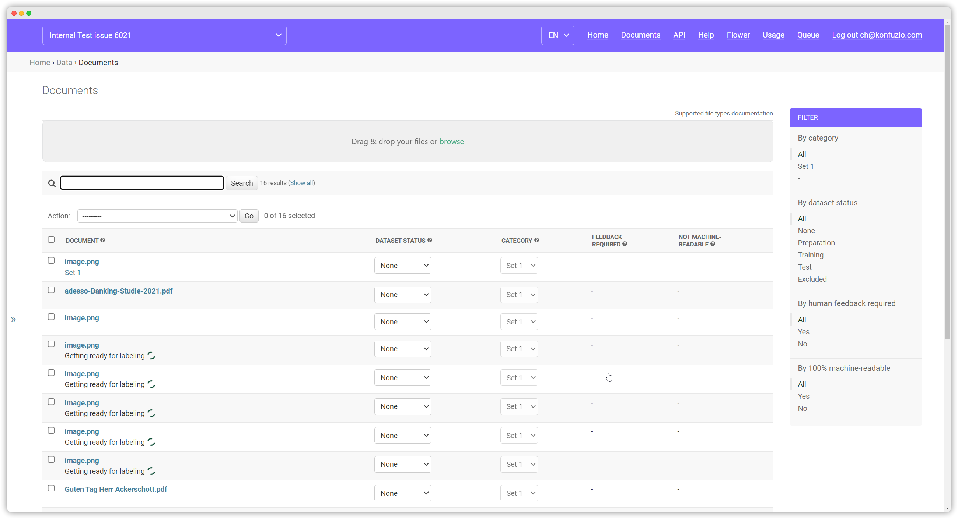Filter by category Set 1
Viewport: 958px width, 519px height.
point(805,166)
